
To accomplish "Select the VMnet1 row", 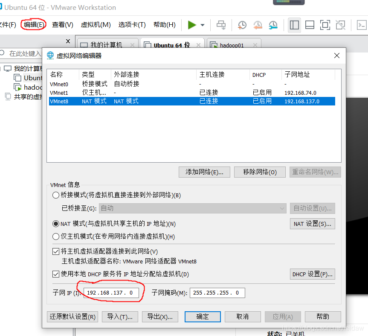I will click(192, 93).
